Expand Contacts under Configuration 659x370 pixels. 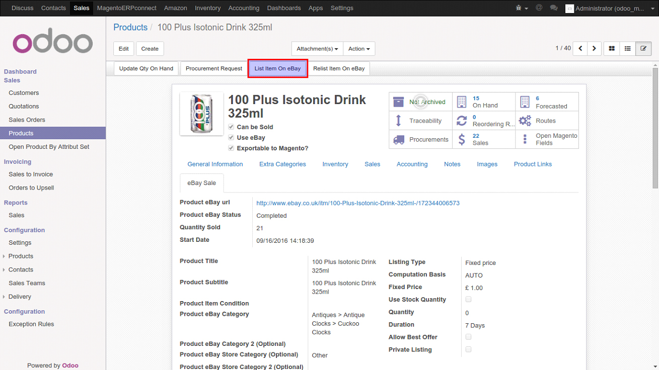pos(21,269)
